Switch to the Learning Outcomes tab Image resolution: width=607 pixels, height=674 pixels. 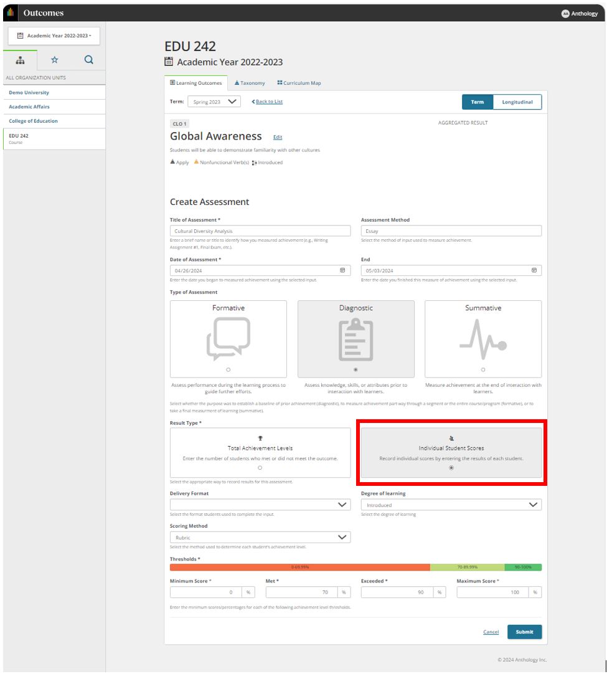[x=196, y=83]
